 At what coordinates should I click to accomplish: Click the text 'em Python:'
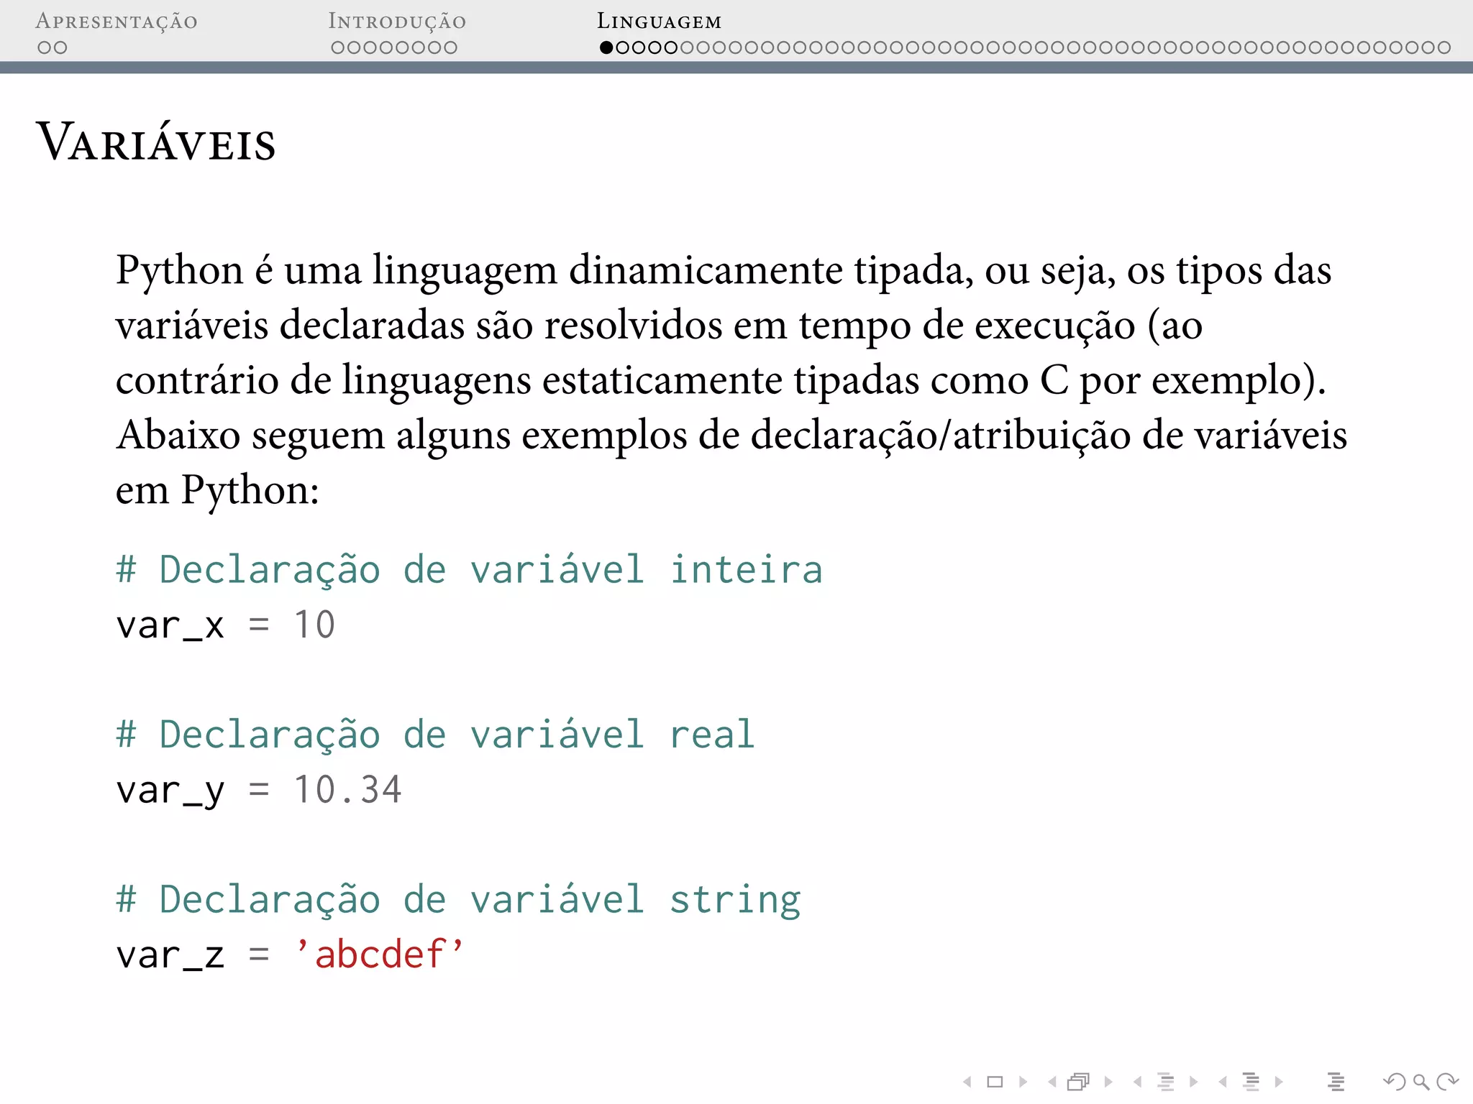point(217,491)
